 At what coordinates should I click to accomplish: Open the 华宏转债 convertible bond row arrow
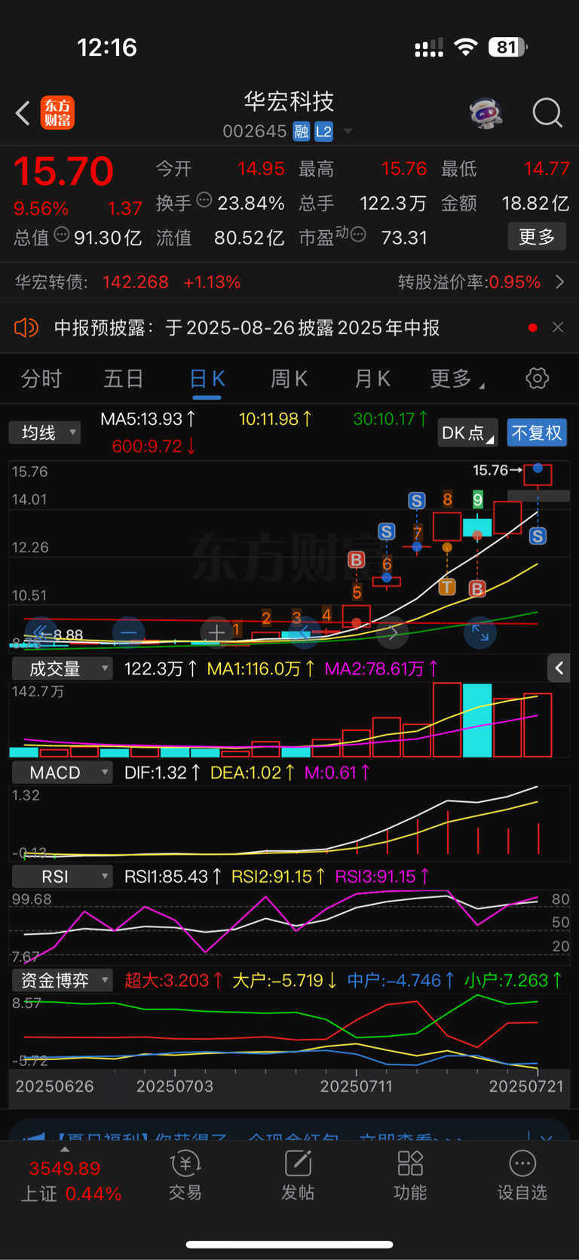tap(559, 282)
